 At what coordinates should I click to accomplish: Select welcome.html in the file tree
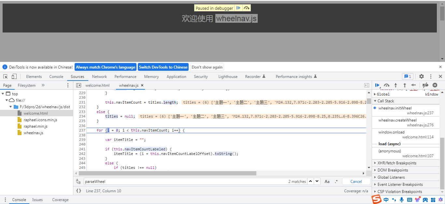[36, 113]
